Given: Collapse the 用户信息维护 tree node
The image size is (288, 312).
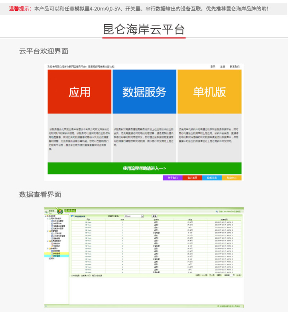Looking at the screenshot, I should tap(47, 241).
